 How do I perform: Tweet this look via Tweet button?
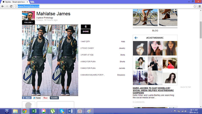[37, 98]
